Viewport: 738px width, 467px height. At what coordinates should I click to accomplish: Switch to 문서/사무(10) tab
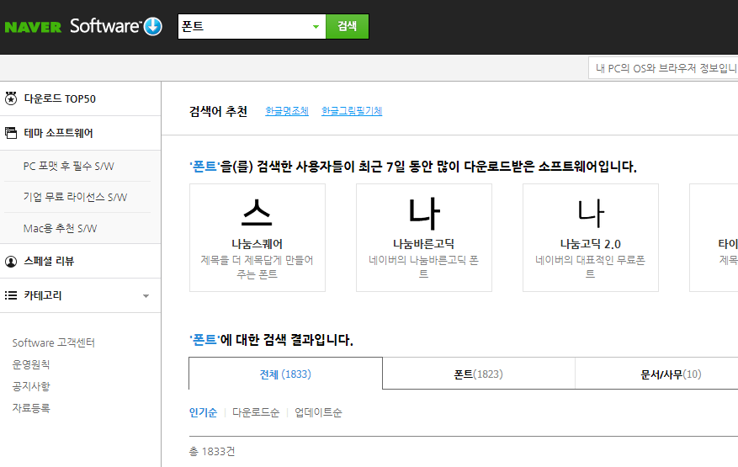click(671, 374)
